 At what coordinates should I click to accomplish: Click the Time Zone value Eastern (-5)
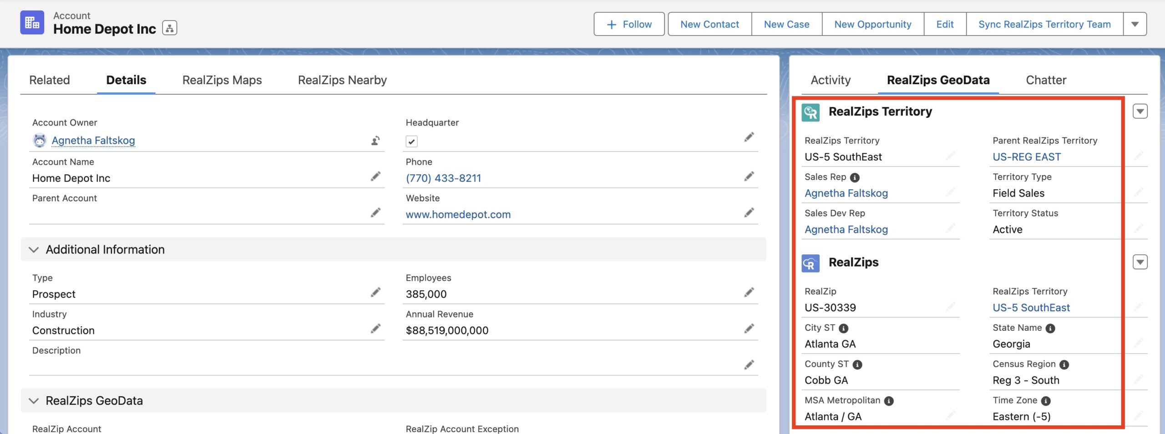click(x=1022, y=417)
